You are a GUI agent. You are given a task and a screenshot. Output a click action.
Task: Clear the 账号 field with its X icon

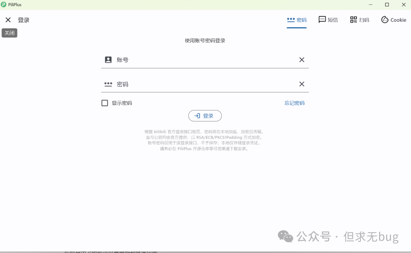coord(301,60)
